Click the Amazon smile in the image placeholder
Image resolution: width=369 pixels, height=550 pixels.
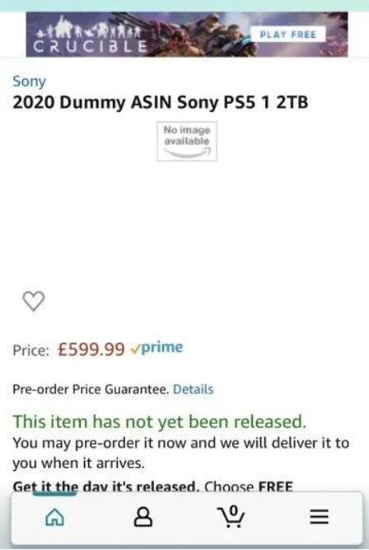187,152
